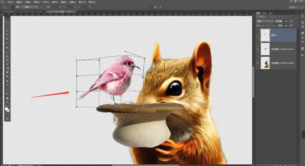Open the View menu
The height and width of the screenshot is (166, 305).
point(73,2)
